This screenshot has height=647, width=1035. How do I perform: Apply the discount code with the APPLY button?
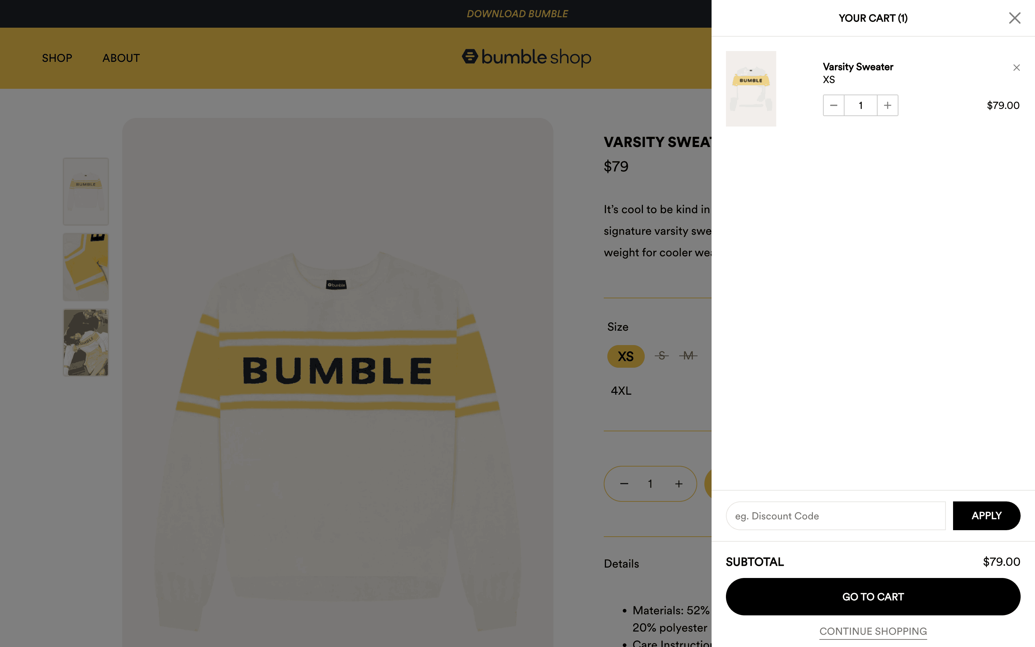coord(986,516)
